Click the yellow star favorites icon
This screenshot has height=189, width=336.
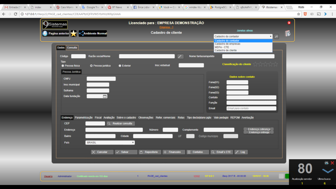click(x=74, y=34)
